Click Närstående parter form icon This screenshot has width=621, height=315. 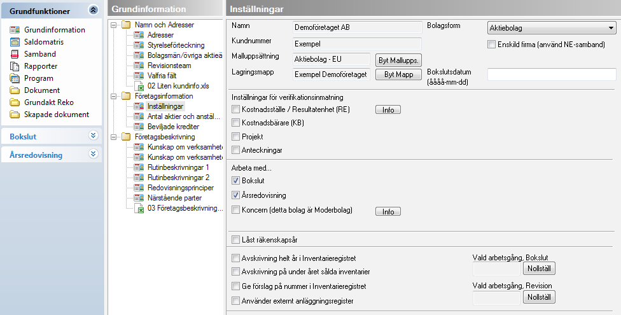tap(139, 198)
